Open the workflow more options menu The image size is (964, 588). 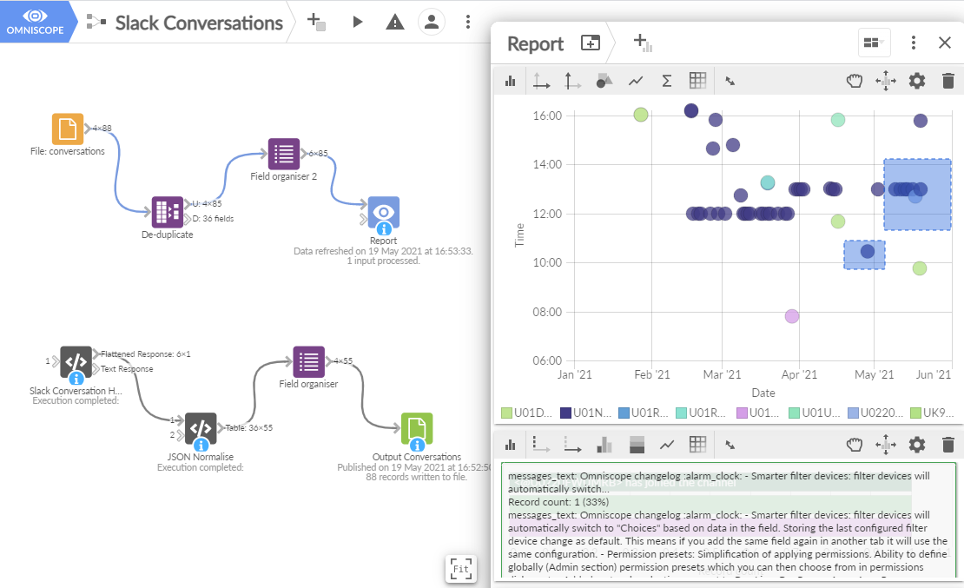click(x=468, y=22)
